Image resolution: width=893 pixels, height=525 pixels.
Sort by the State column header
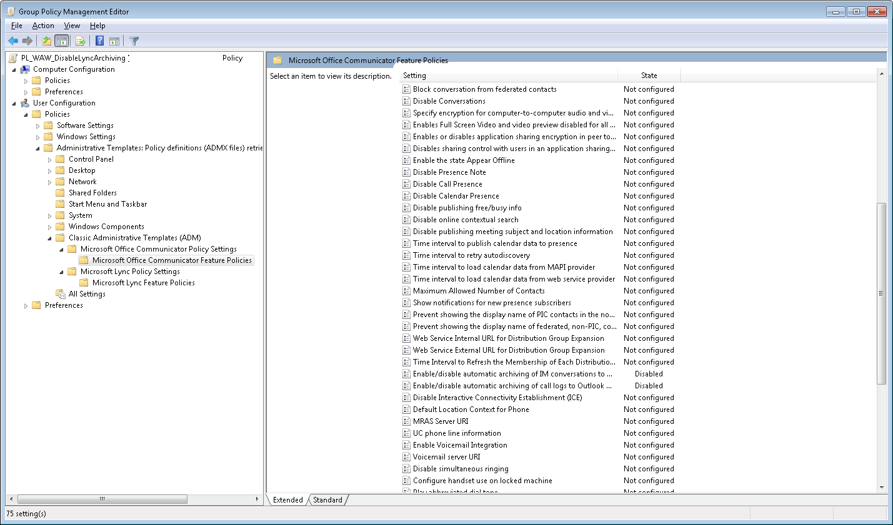(649, 76)
